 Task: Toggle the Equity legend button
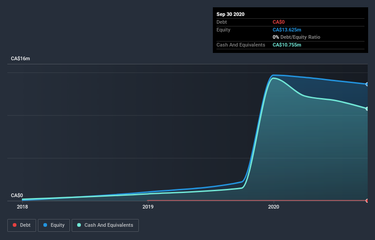coord(54,225)
